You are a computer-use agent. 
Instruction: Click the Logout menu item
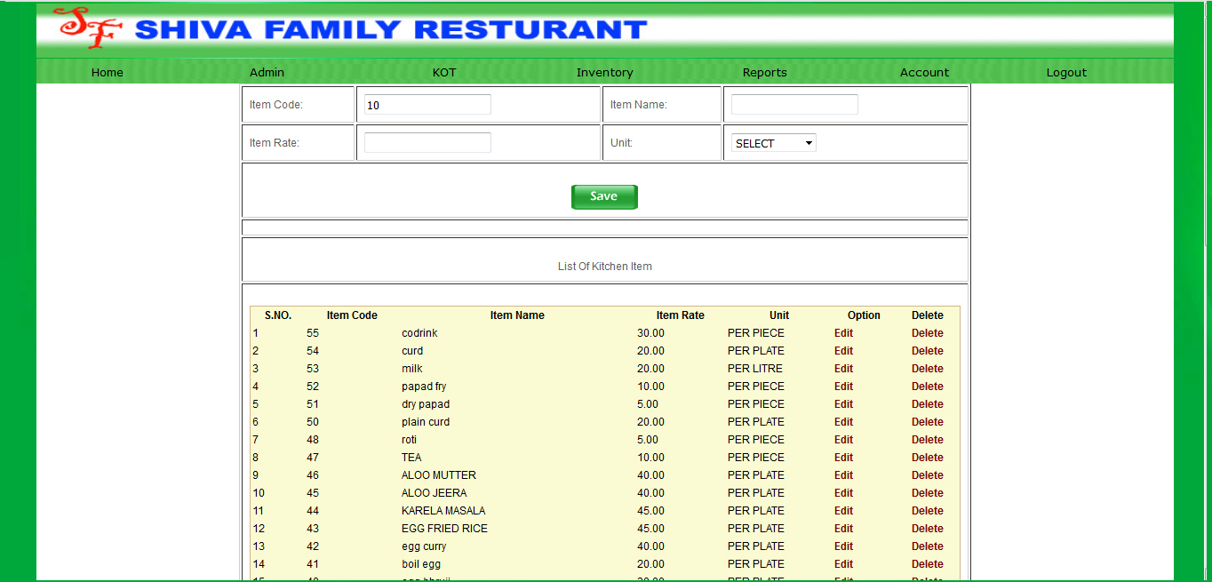pyautogui.click(x=1066, y=73)
